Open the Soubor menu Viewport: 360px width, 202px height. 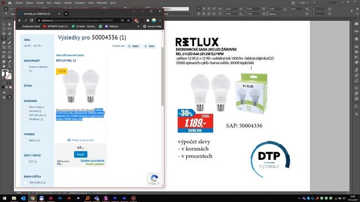coord(19,3)
